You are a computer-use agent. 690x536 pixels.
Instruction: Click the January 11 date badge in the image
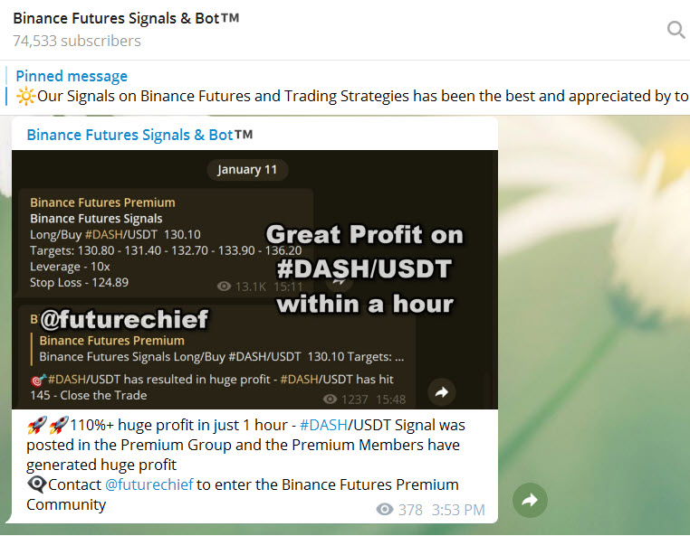pyautogui.click(x=247, y=170)
